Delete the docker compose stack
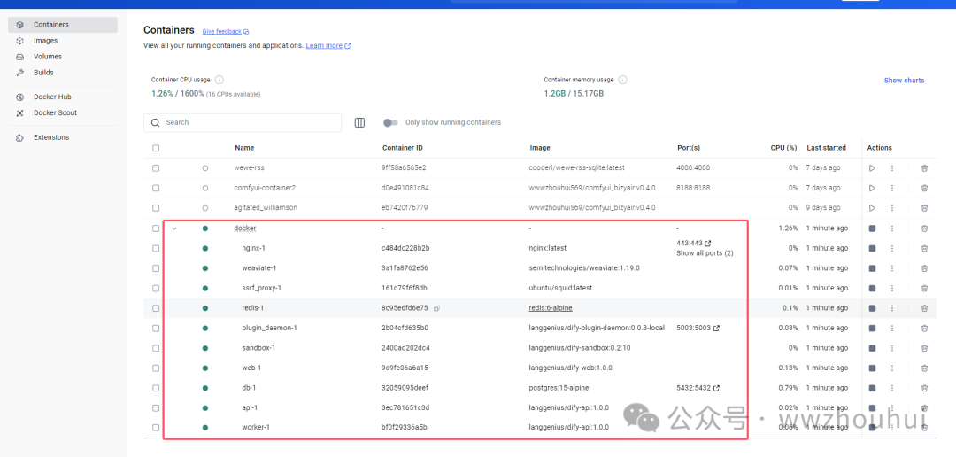This screenshot has width=956, height=457. (924, 228)
